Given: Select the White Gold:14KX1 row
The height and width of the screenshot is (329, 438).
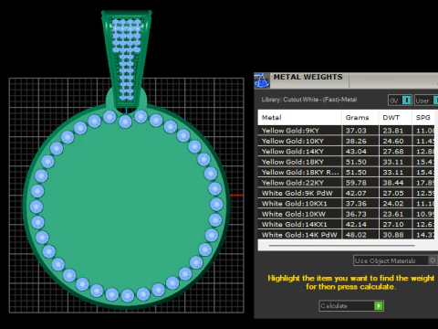Looking at the screenshot, I should click(x=346, y=224).
